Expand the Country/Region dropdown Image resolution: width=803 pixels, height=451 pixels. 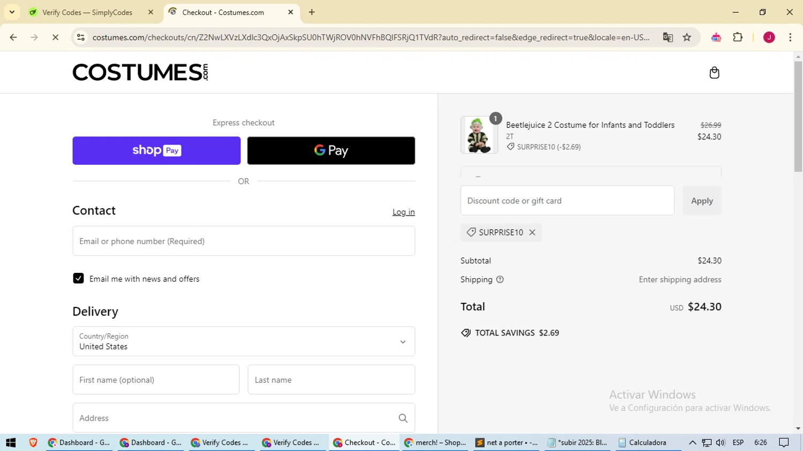click(x=244, y=341)
